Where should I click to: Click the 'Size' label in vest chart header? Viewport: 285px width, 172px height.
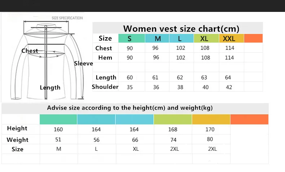(x=105, y=38)
